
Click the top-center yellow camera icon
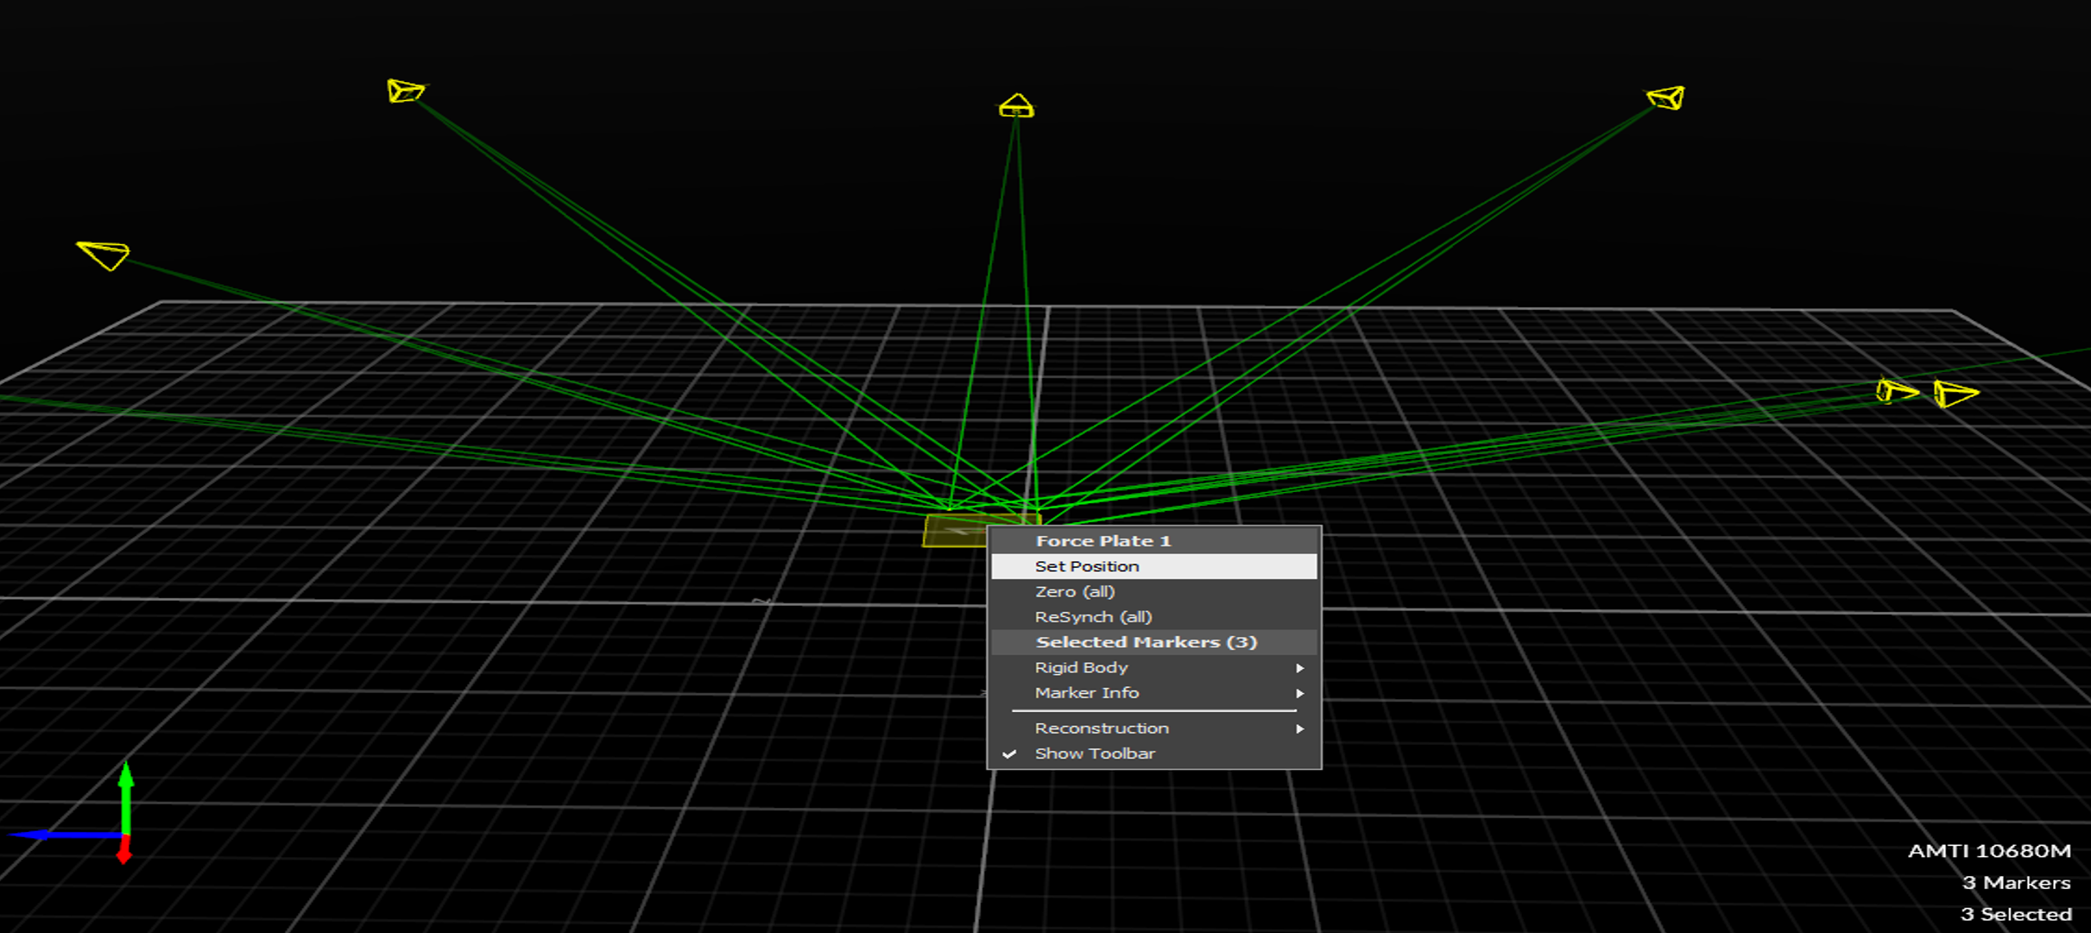click(x=1016, y=106)
